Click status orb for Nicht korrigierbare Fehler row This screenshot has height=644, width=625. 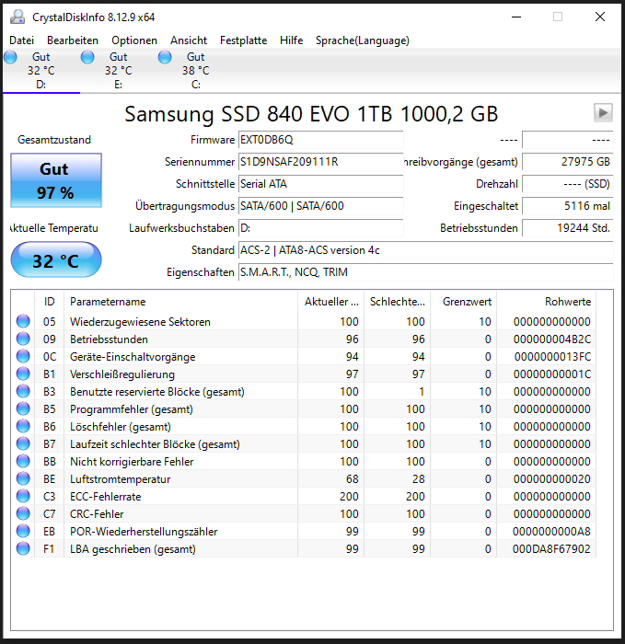tap(23, 461)
